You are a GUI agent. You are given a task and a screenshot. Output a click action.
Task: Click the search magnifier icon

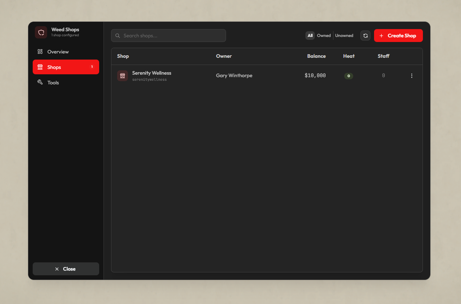coord(117,36)
